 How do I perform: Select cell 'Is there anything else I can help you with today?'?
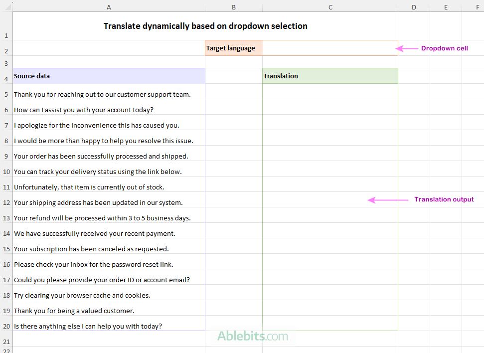point(109,323)
